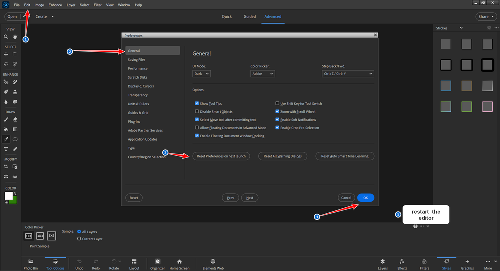Switch to the Guided tab

click(250, 16)
